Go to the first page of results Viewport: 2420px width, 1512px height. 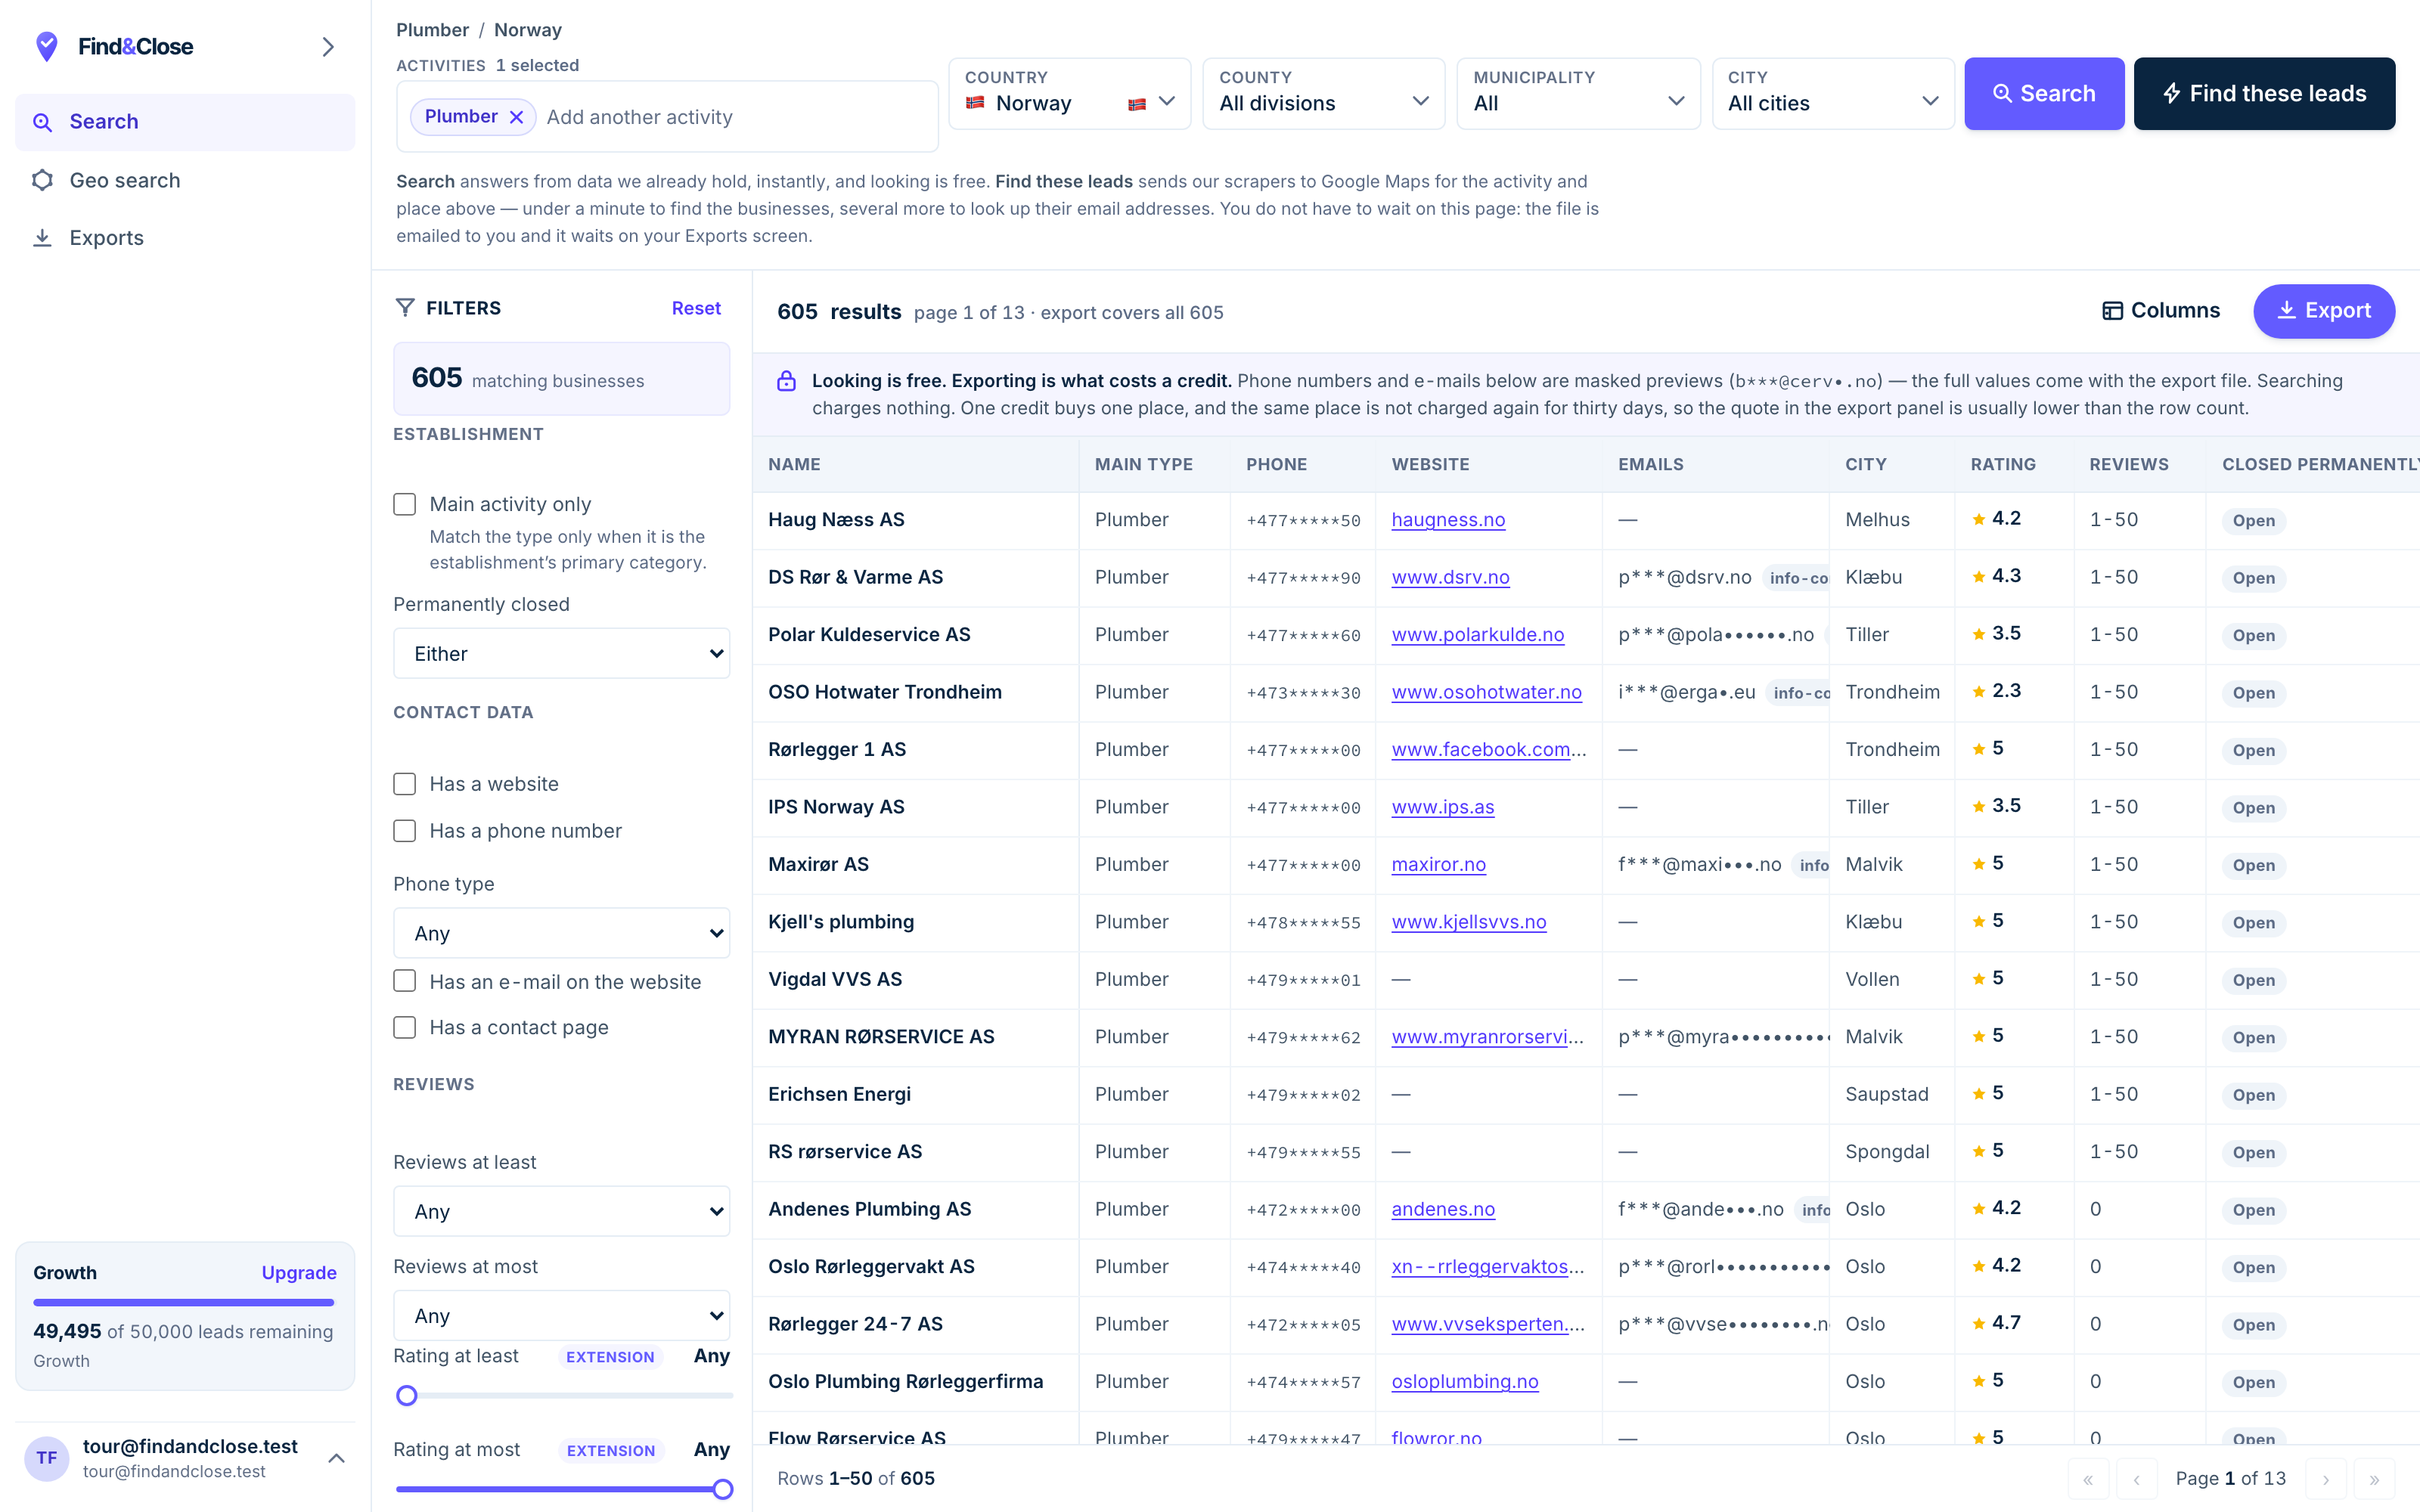[x=2088, y=1479]
